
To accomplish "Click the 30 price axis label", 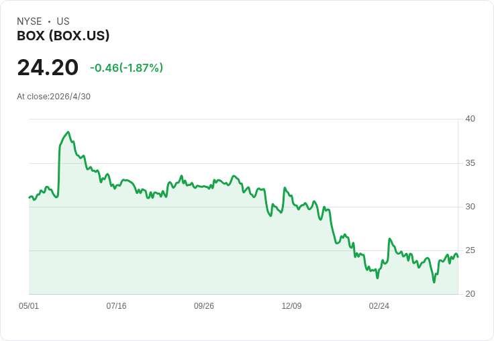I will [470, 207].
